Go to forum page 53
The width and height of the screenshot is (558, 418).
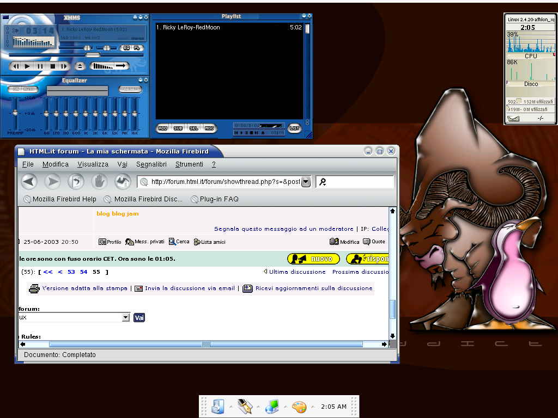[x=71, y=272]
